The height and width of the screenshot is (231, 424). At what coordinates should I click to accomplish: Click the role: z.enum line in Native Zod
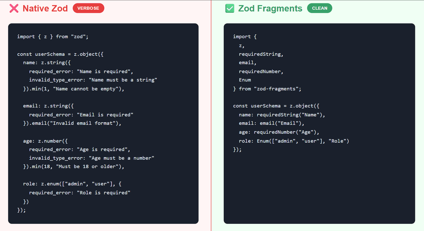(72, 184)
